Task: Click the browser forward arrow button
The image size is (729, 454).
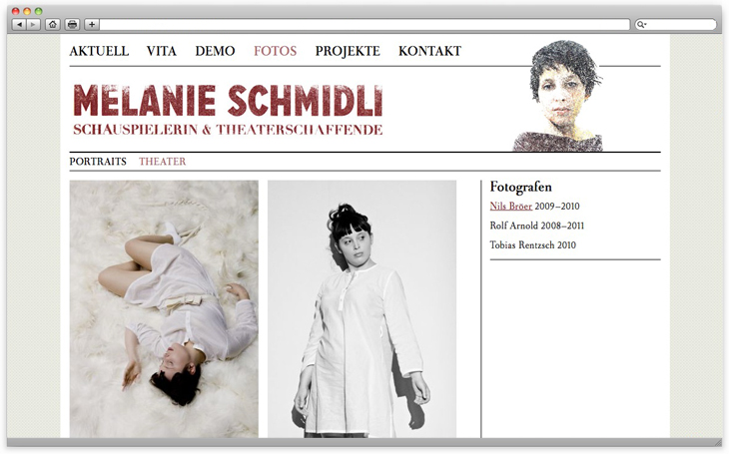Action: [x=34, y=24]
